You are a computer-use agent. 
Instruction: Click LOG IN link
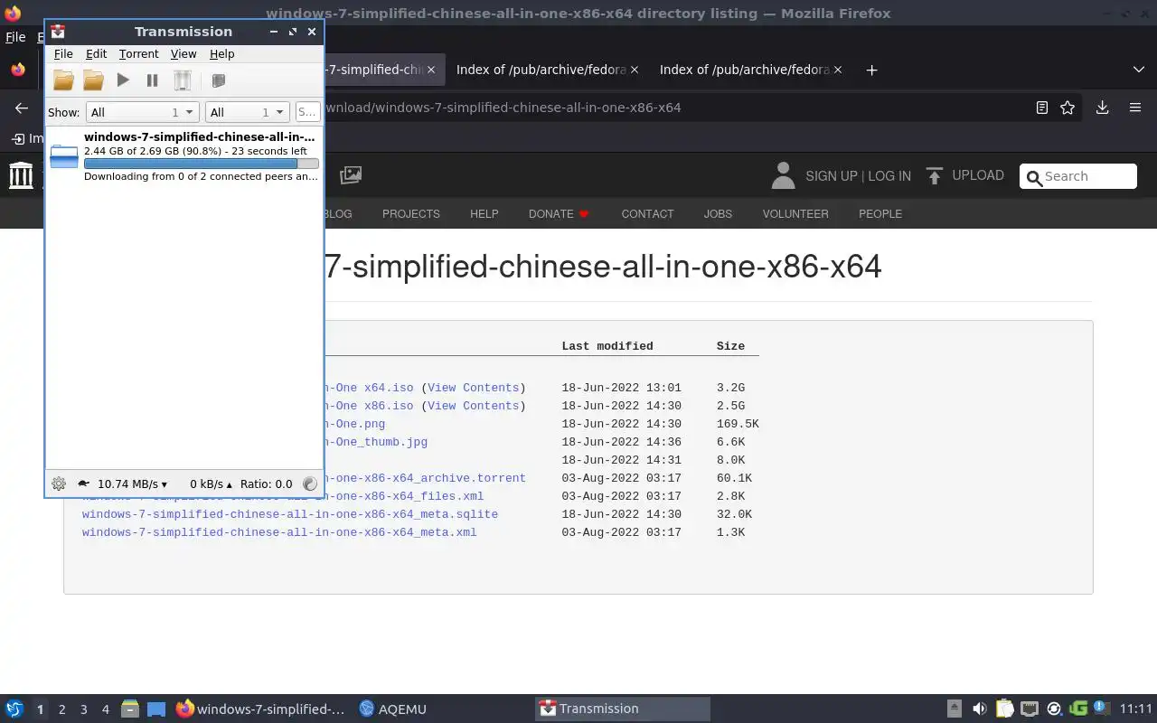click(889, 176)
